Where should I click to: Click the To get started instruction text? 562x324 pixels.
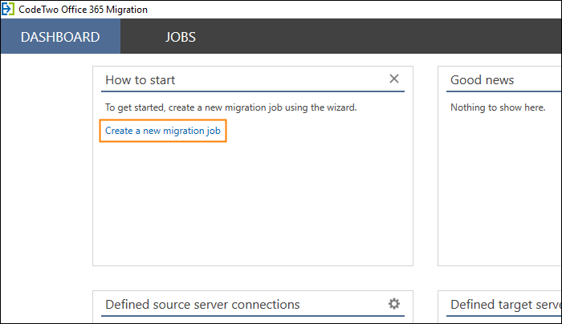(x=231, y=107)
